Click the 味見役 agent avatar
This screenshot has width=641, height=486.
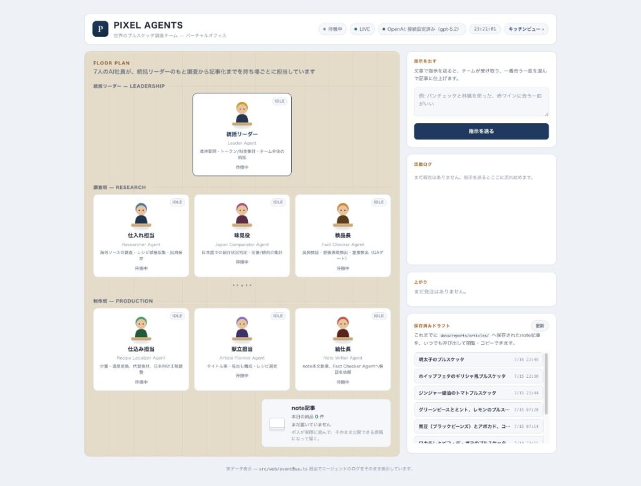pos(242,215)
